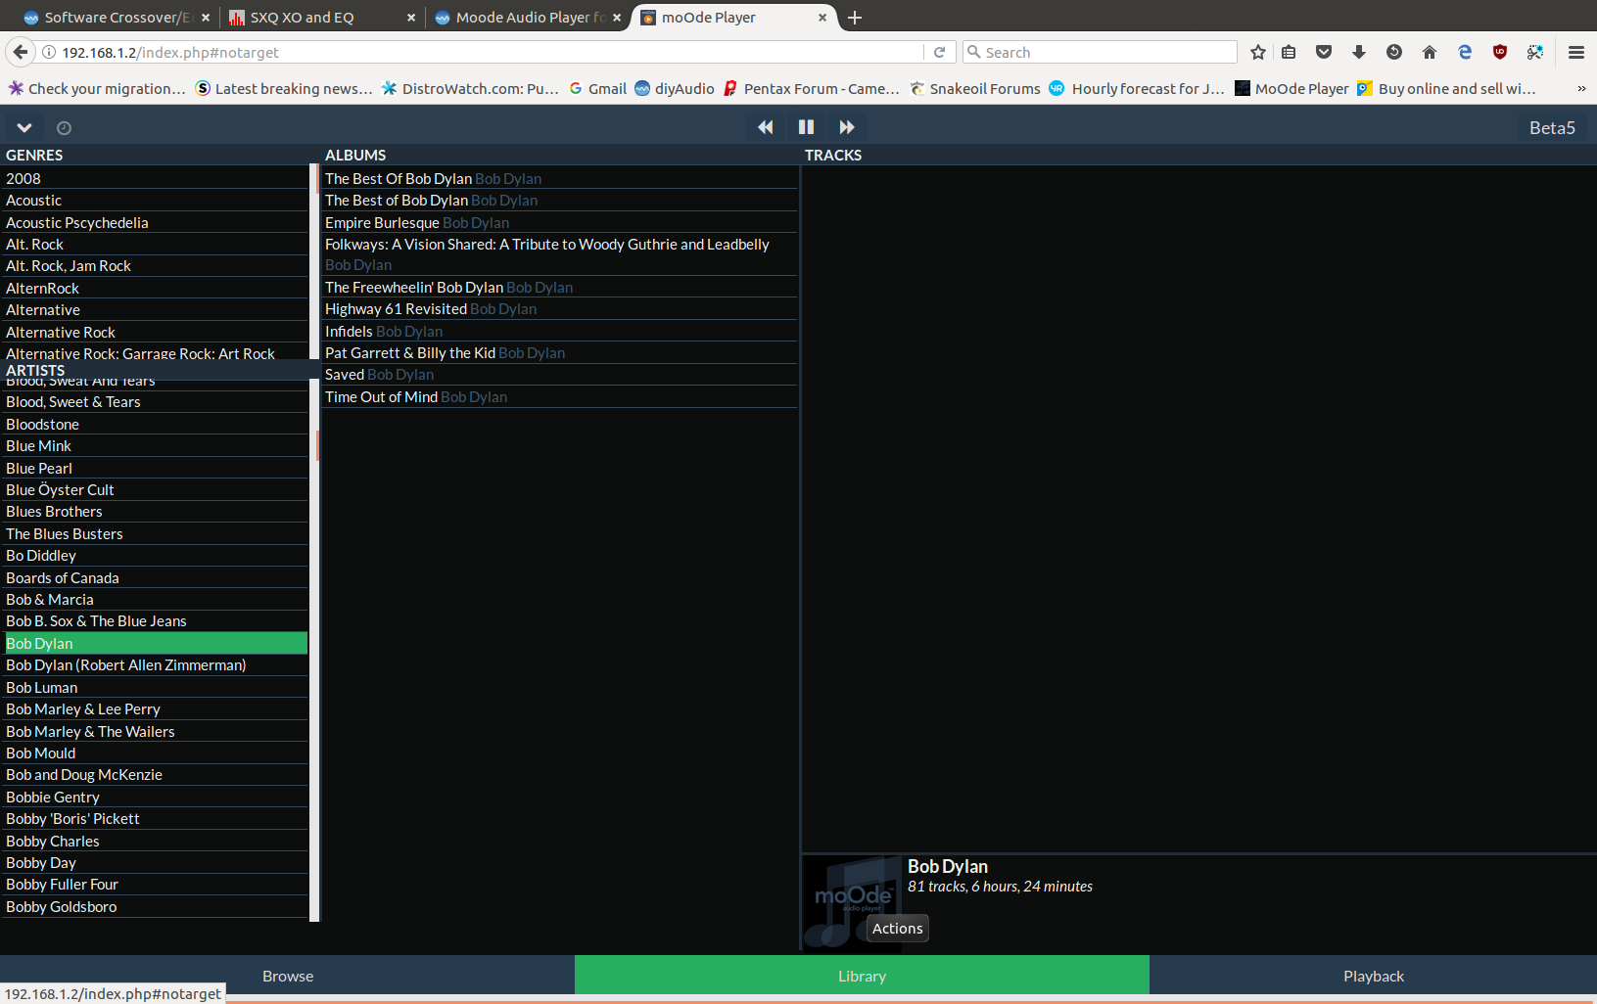Select artist Bobbie Gentry
The image size is (1597, 1004).
click(x=157, y=797)
